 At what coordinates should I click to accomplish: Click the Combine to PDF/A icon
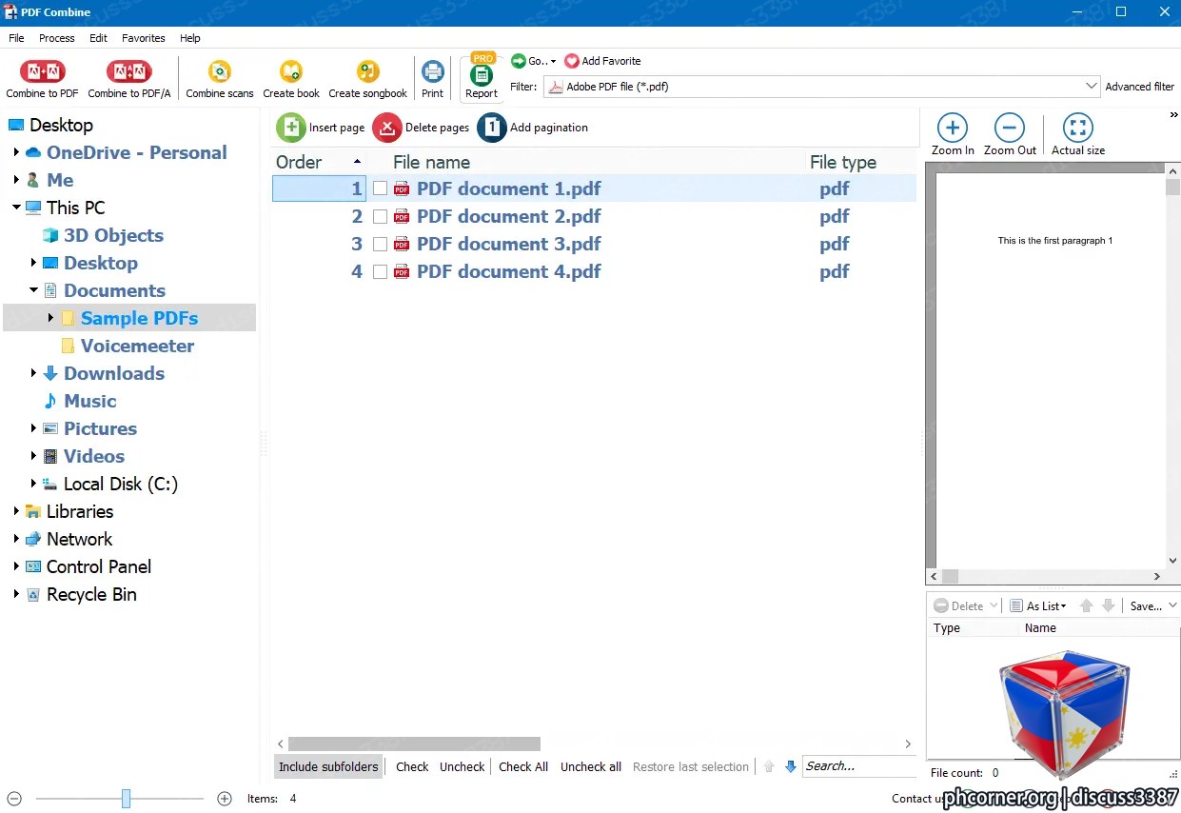pyautogui.click(x=128, y=71)
